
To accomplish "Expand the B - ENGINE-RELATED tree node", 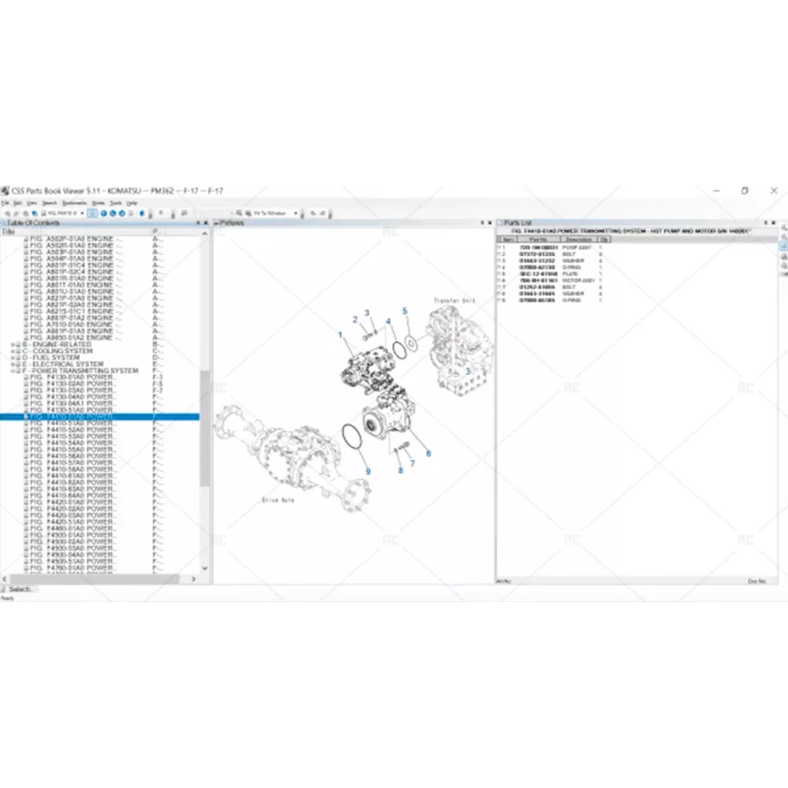I will click(12, 345).
